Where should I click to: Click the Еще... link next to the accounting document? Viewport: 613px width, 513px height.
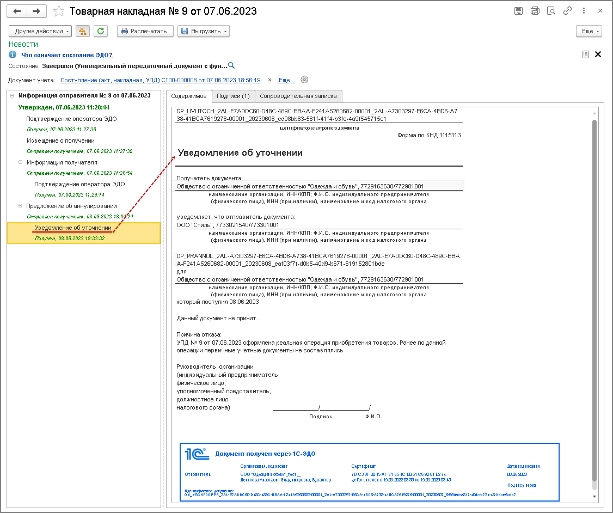pos(286,80)
